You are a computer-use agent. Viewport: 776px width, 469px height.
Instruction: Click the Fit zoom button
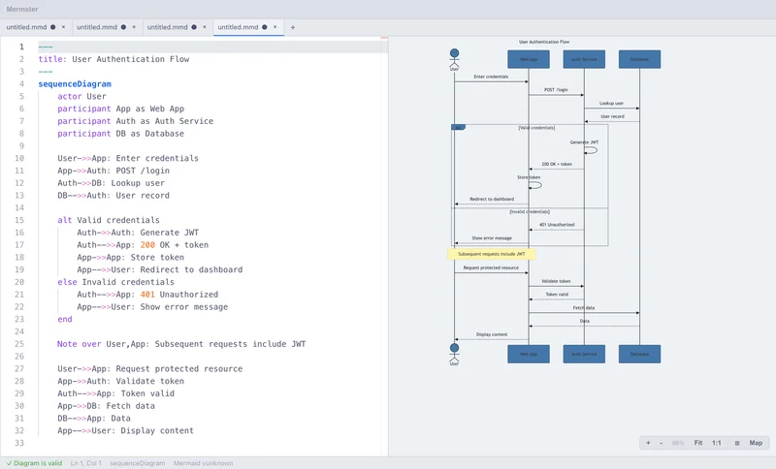point(697,443)
